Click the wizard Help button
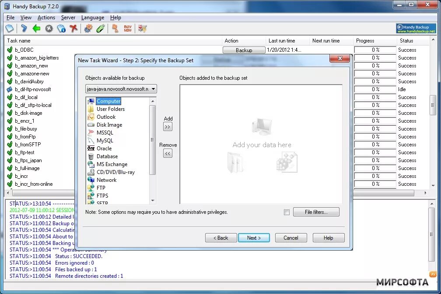 coord(328,237)
